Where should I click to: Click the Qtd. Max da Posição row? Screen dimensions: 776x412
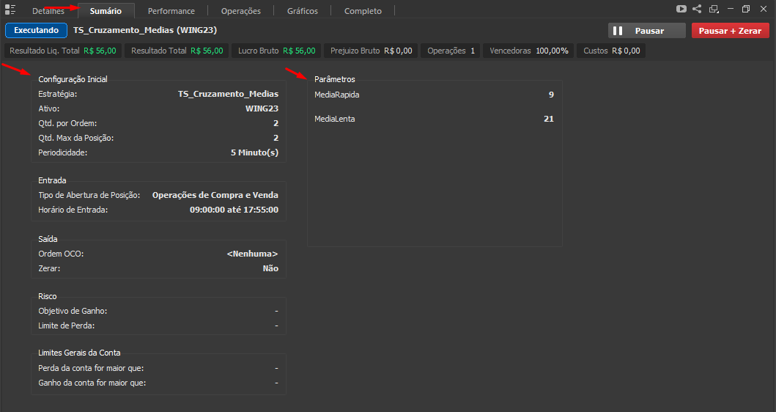point(158,138)
